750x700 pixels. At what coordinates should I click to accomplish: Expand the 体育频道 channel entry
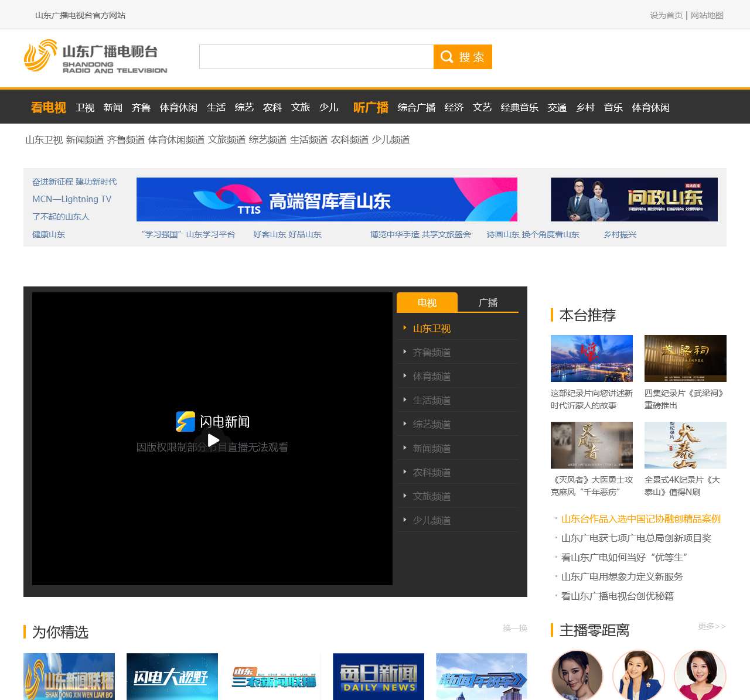432,376
